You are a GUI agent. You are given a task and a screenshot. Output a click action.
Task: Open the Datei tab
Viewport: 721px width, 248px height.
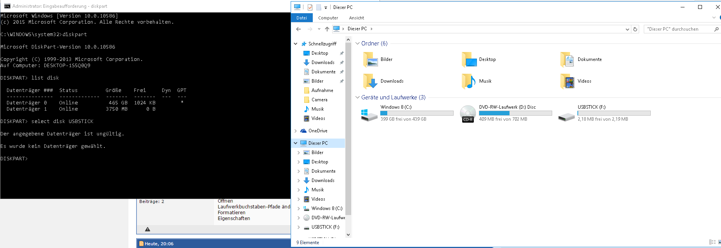coord(302,18)
